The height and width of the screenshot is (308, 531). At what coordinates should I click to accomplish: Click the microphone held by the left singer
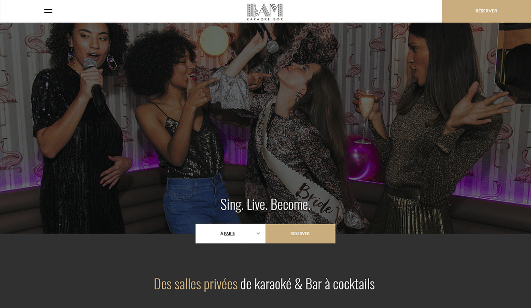click(95, 84)
